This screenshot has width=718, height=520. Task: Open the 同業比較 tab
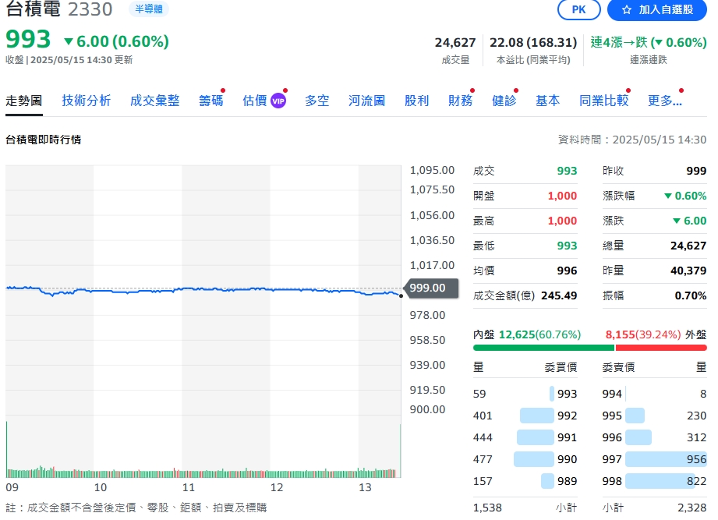(x=603, y=101)
